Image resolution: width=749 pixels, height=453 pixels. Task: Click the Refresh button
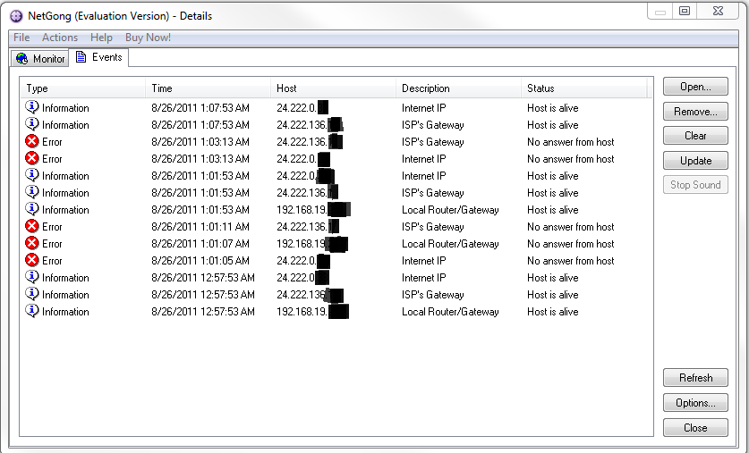695,378
